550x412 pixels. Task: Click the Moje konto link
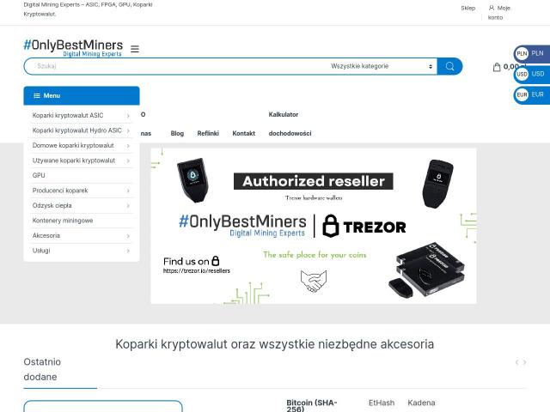(x=499, y=13)
